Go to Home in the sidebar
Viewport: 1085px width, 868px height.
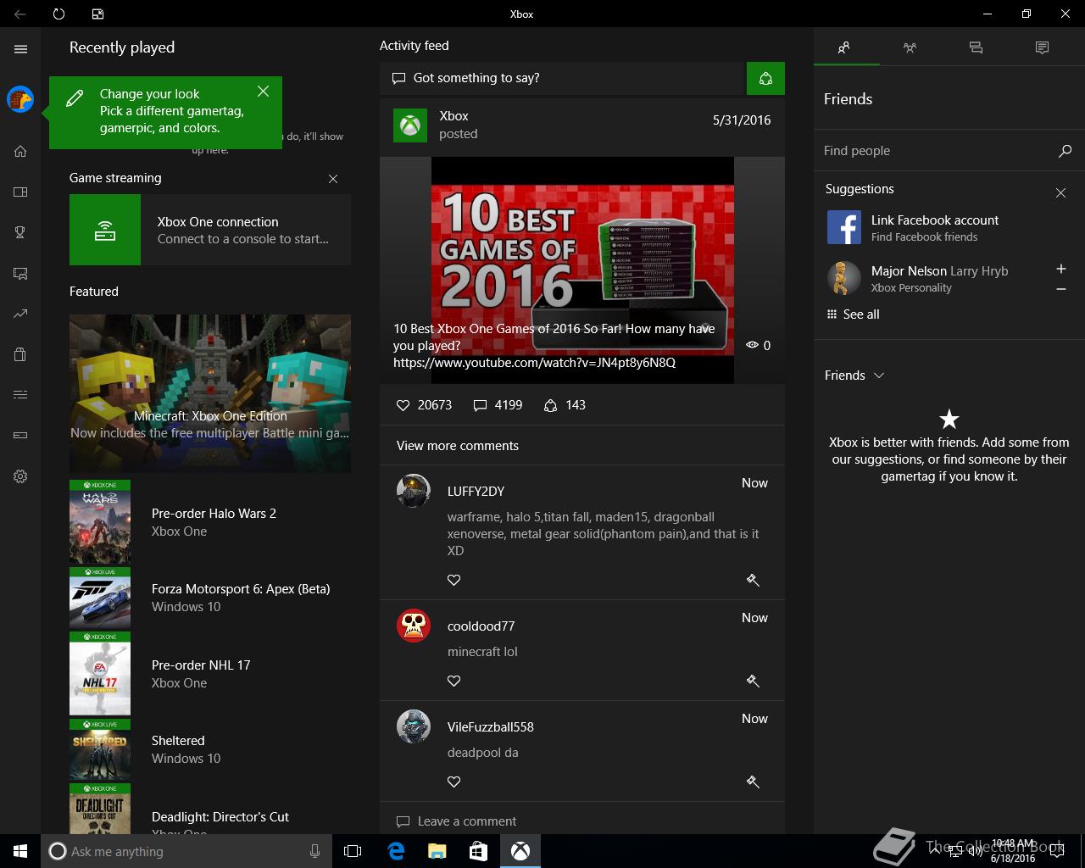20,151
